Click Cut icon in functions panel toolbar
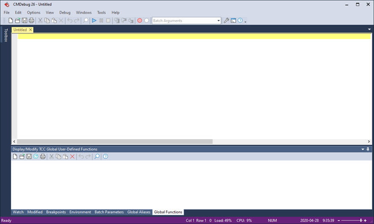Viewport: 374px width, 224px height. 51,157
